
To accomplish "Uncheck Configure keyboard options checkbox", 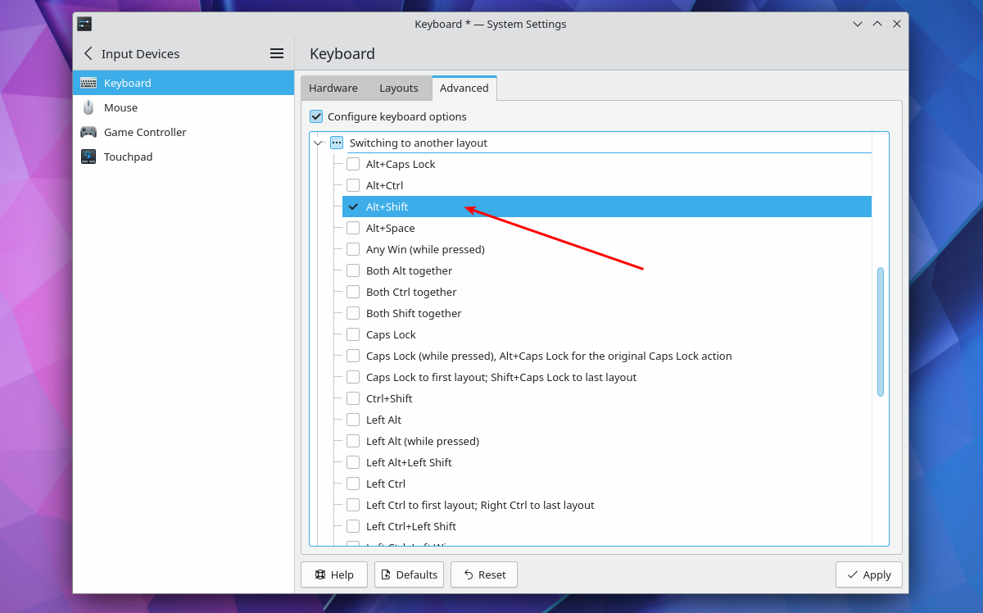I will (x=316, y=116).
